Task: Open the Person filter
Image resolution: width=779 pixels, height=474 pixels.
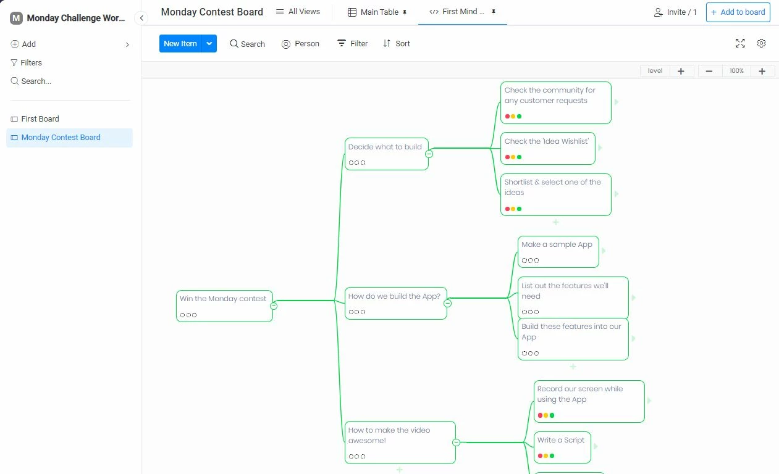Action: click(x=300, y=44)
